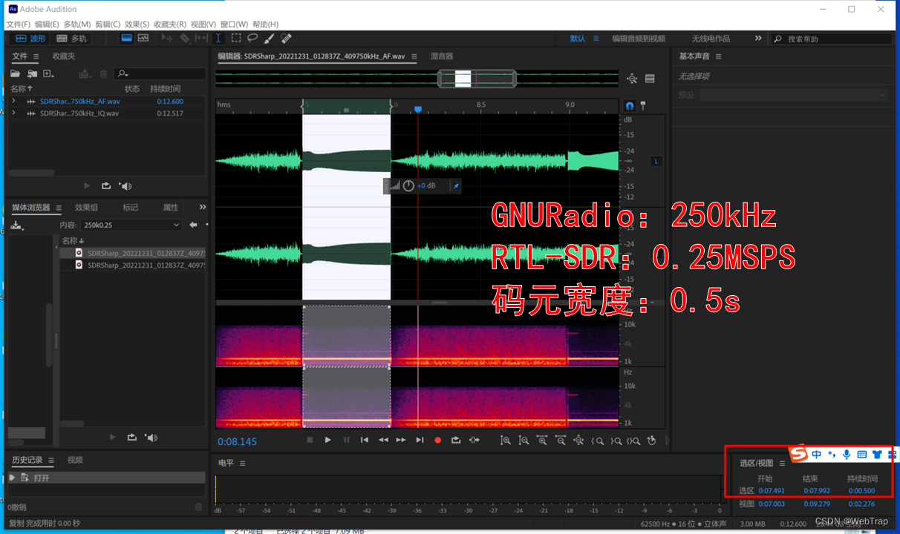Click the Open File folder icon

[x=15, y=73]
